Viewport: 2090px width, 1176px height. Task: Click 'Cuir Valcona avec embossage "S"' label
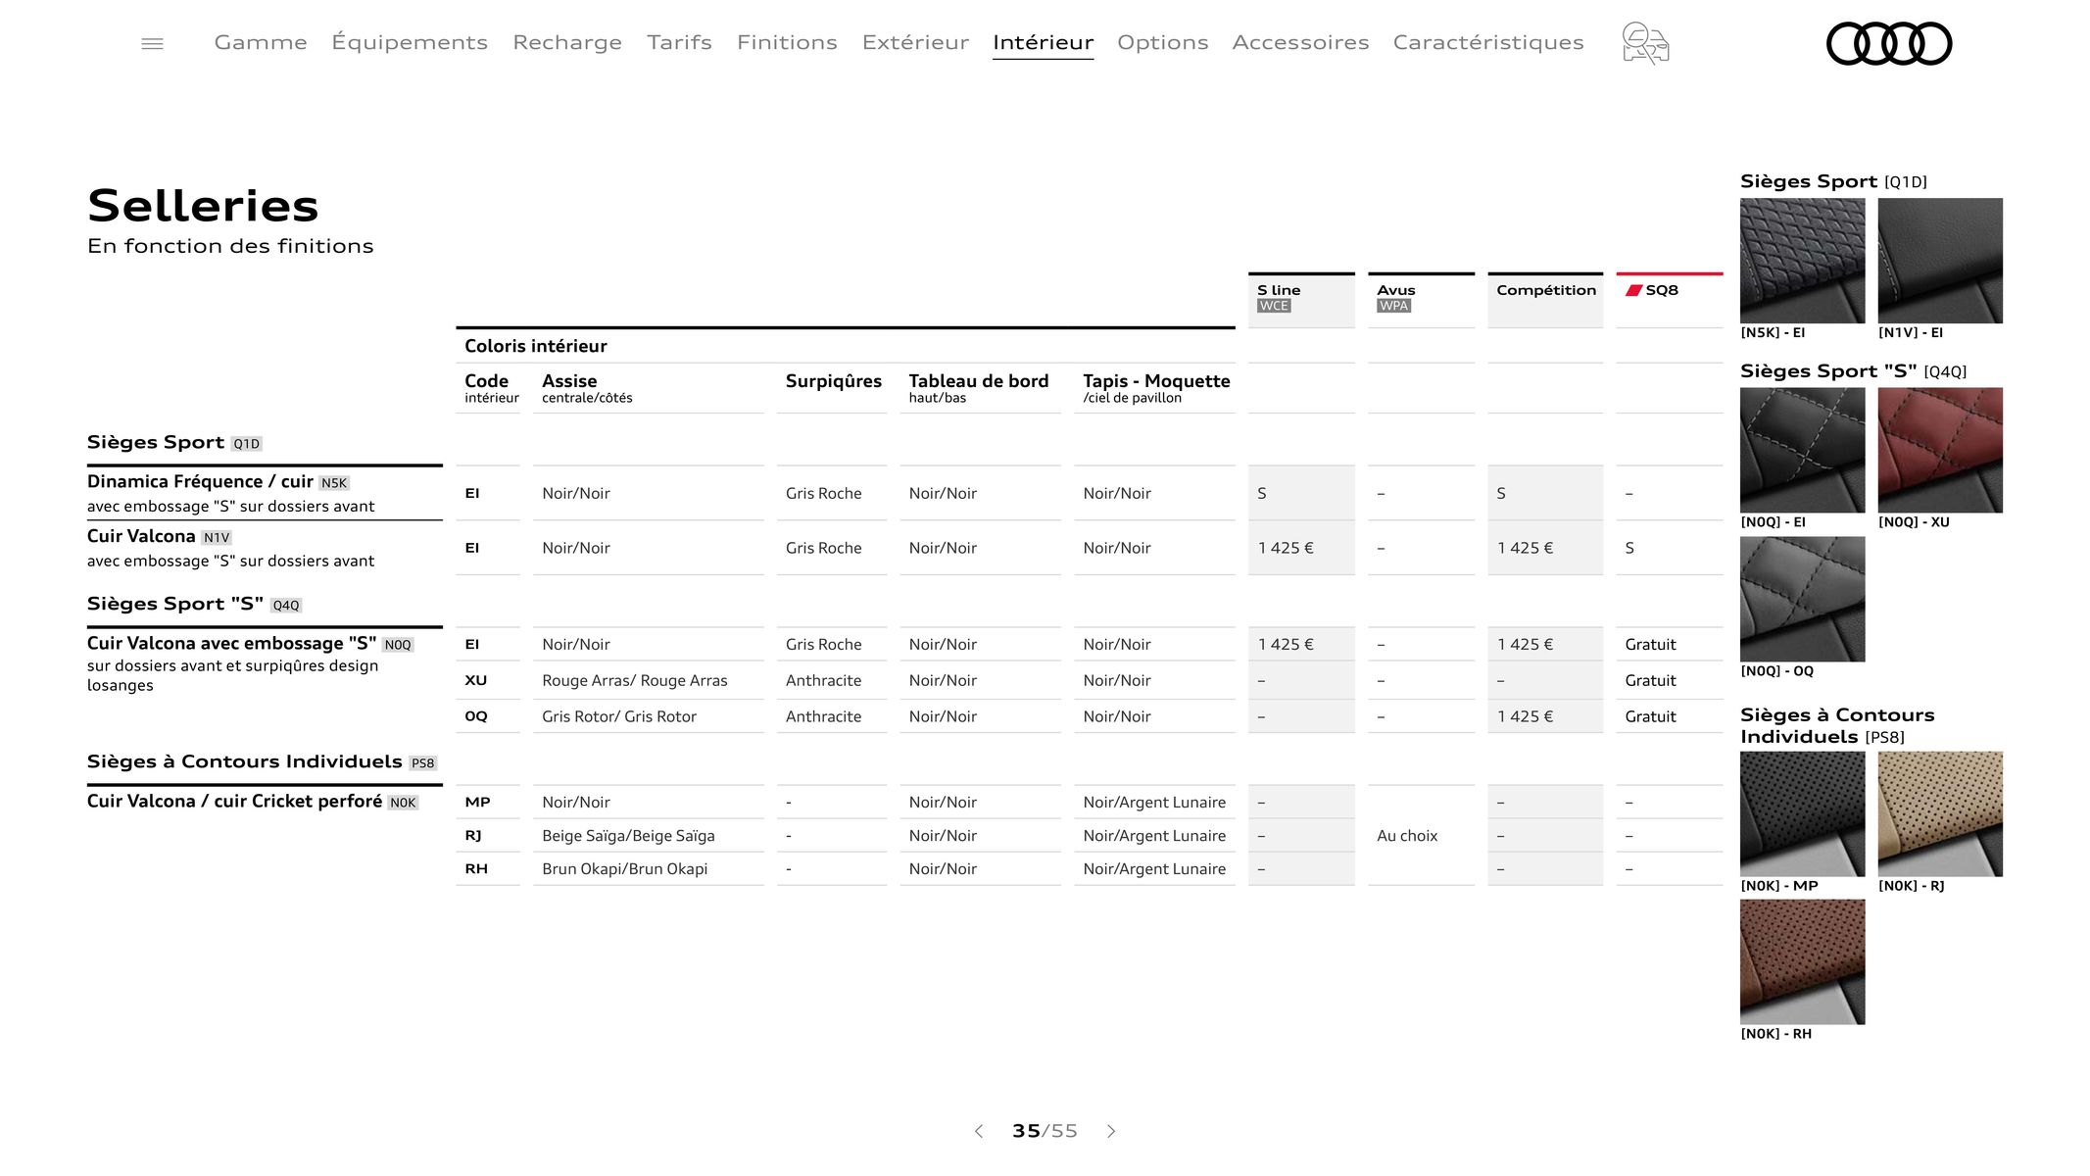(x=231, y=643)
